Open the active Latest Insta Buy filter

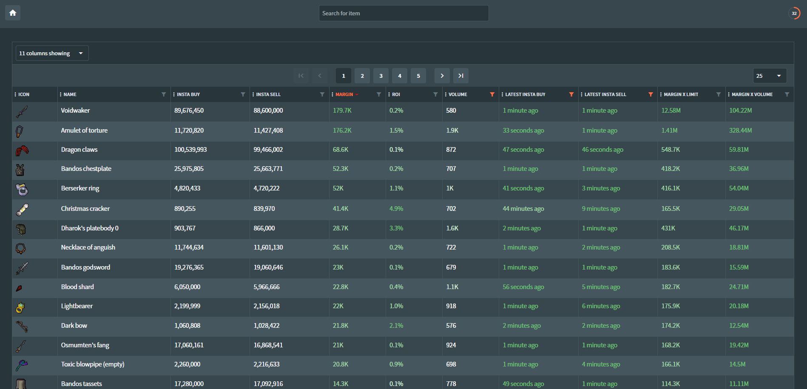[571, 94]
